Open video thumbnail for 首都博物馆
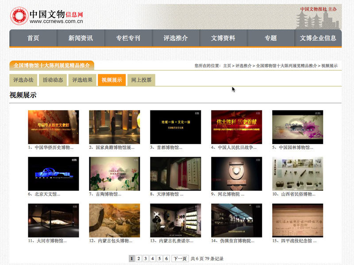 (175, 127)
